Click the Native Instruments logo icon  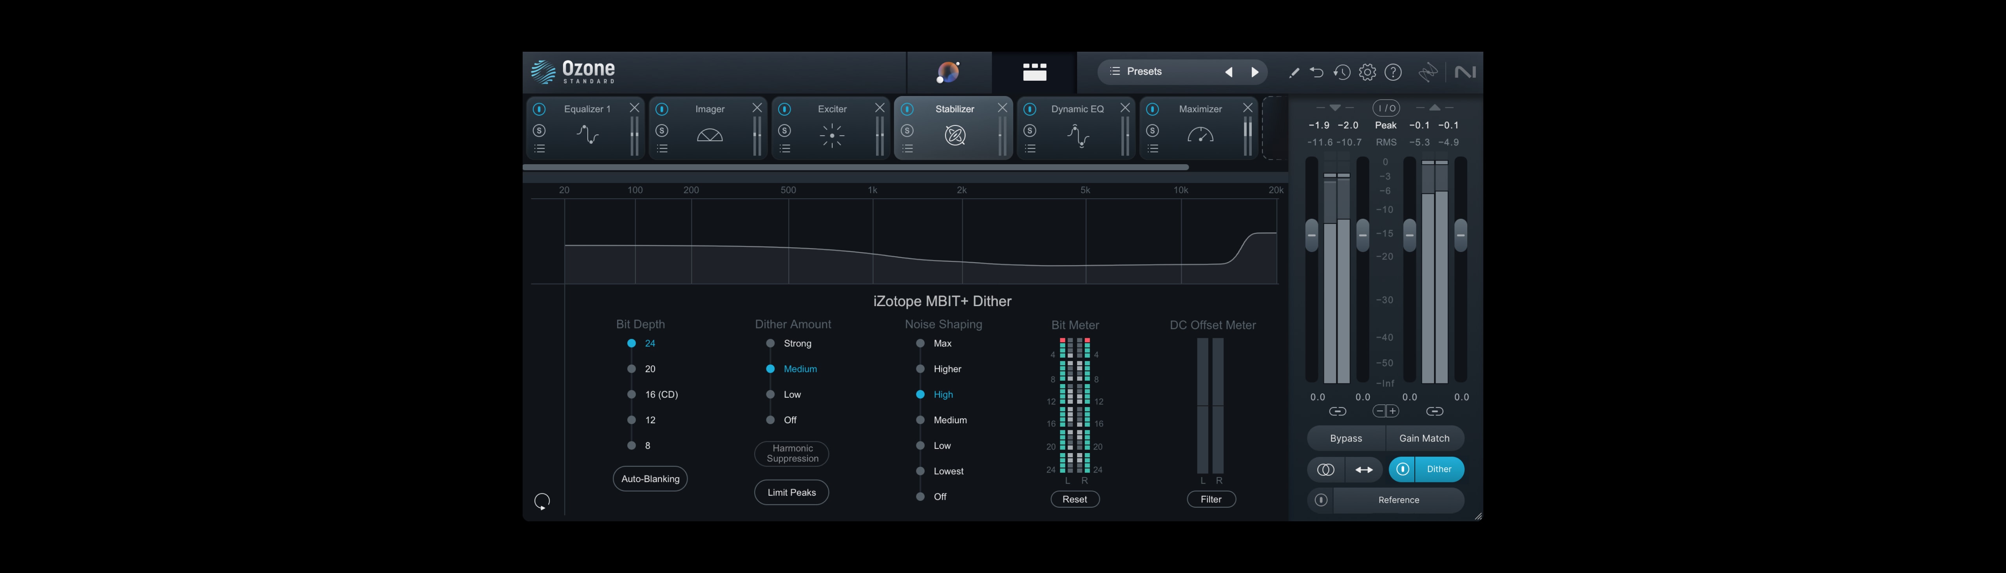click(x=1465, y=73)
